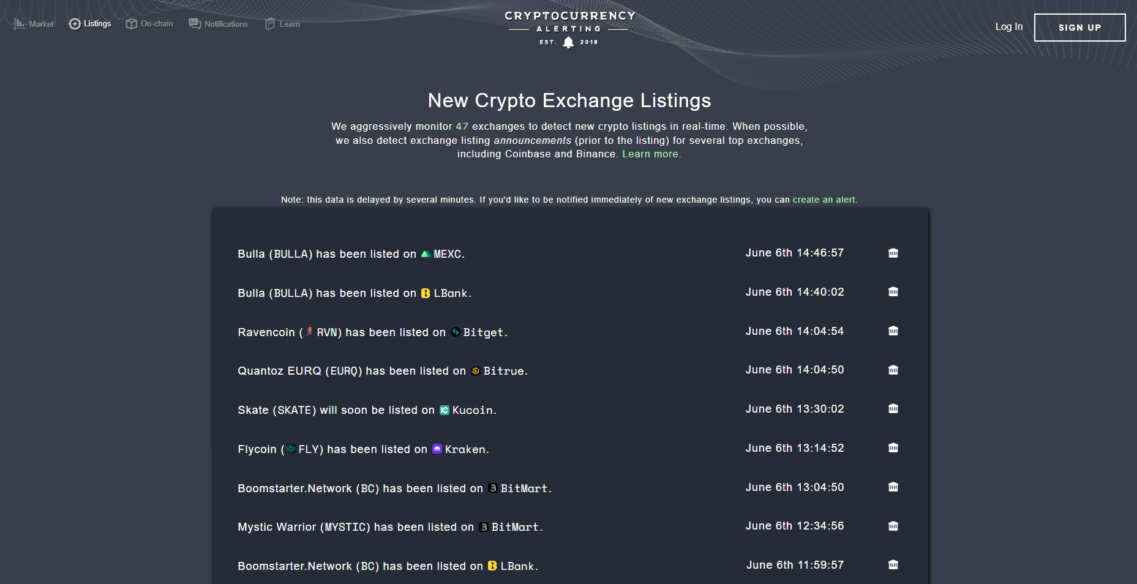The width and height of the screenshot is (1137, 584).
Task: Click the exchange icon on the Skate Kucoin row
Action: [x=893, y=409]
